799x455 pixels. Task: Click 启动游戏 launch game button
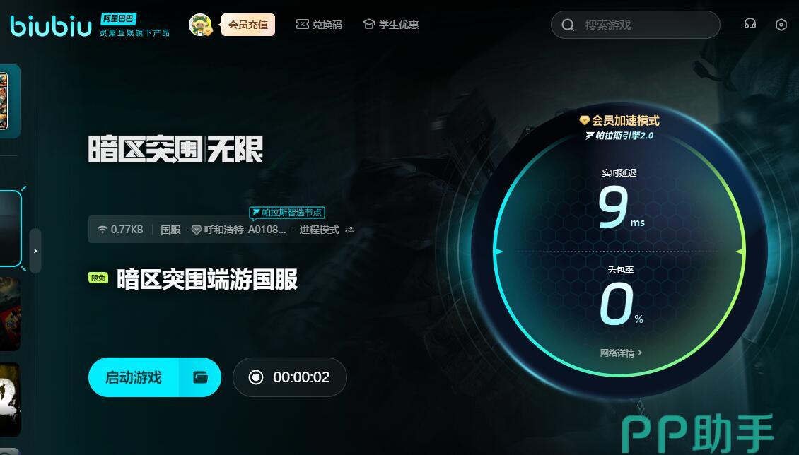[134, 377]
